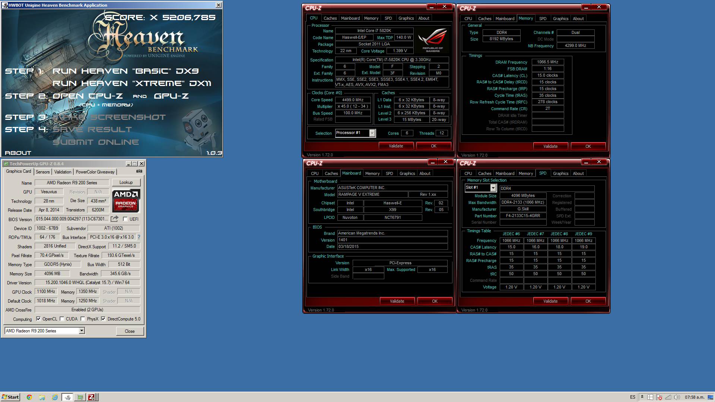
Task: Click the Lookup button in GPU-Z
Action: (126, 182)
